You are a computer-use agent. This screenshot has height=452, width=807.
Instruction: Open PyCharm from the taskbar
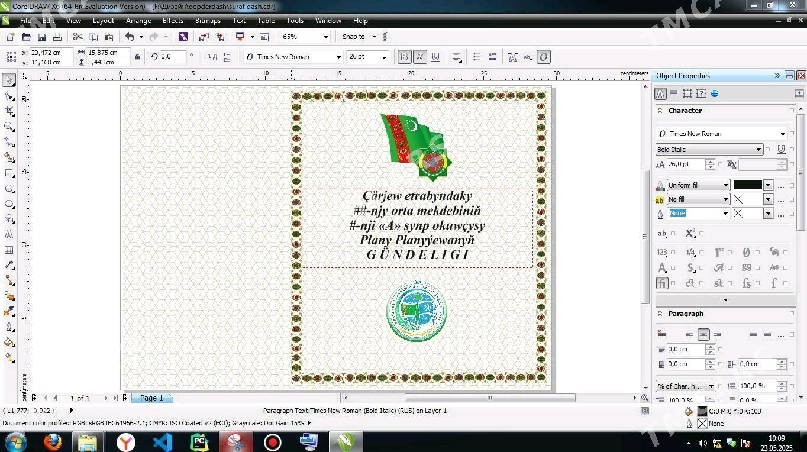pyautogui.click(x=199, y=442)
